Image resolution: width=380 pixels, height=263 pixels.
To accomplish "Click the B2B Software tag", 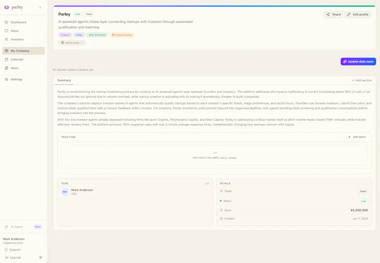I will point(97,35).
